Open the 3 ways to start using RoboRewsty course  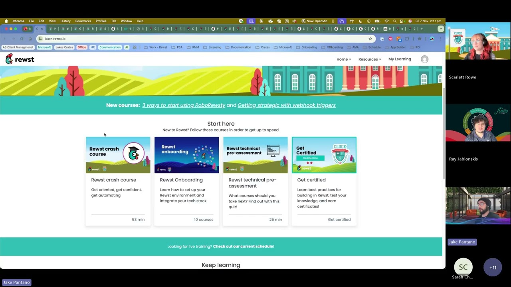pos(184,105)
